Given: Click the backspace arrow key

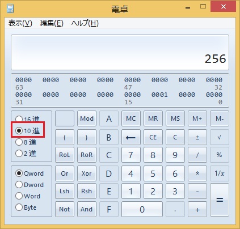Looking at the screenshot, I should [x=131, y=137].
